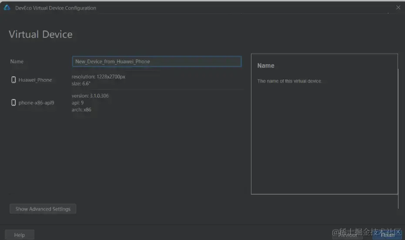
Task: Click the arch: x86 text
Action: pos(81,109)
